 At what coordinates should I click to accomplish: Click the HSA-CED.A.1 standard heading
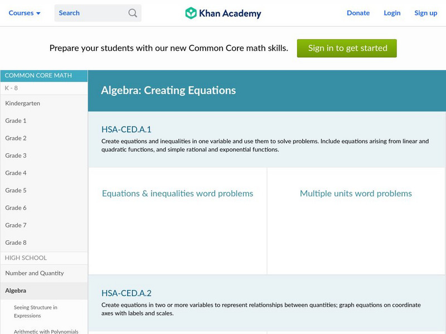127,129
